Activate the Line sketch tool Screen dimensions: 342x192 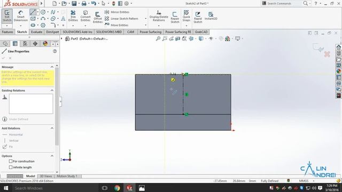[33, 12]
